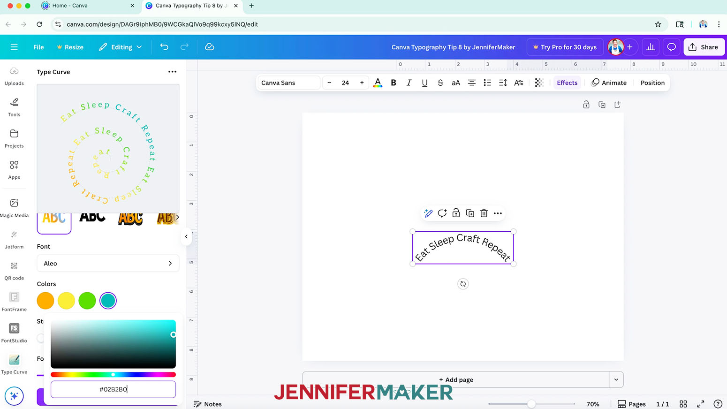Open the FontFrame app
Screen dimensions: 727x409
tap(14, 302)
